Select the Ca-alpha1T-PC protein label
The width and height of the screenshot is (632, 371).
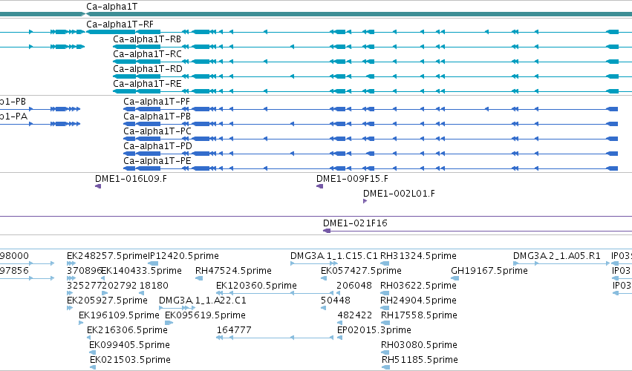coord(157,131)
